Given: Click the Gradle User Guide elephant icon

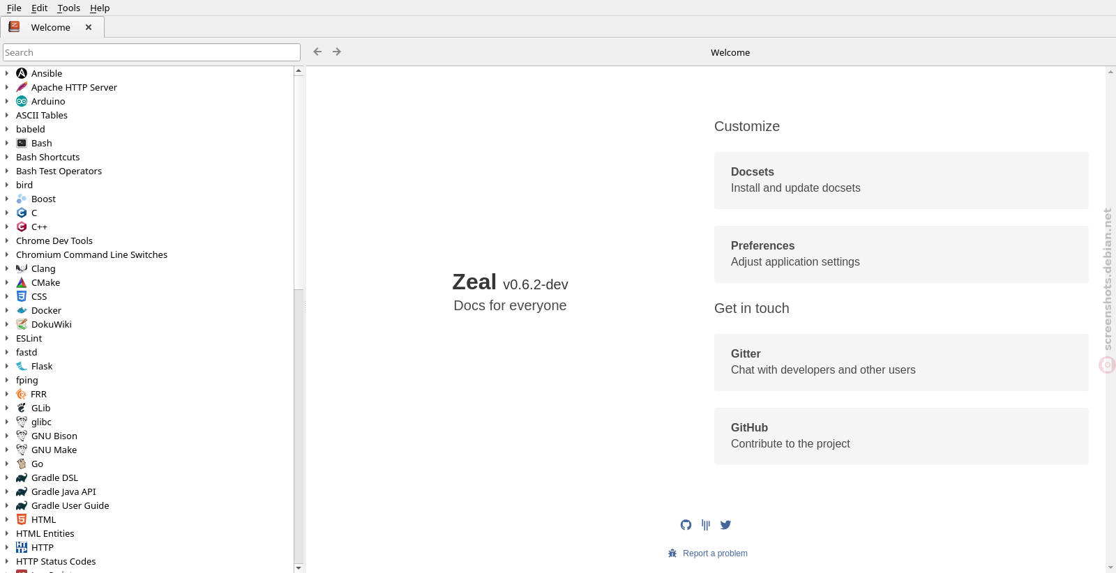Looking at the screenshot, I should point(22,505).
